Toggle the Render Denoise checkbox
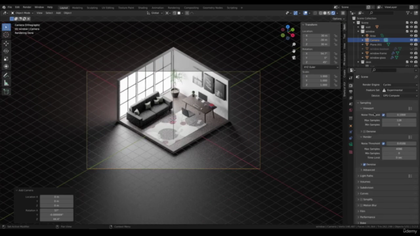The height and width of the screenshot is (236, 420). click(x=364, y=165)
